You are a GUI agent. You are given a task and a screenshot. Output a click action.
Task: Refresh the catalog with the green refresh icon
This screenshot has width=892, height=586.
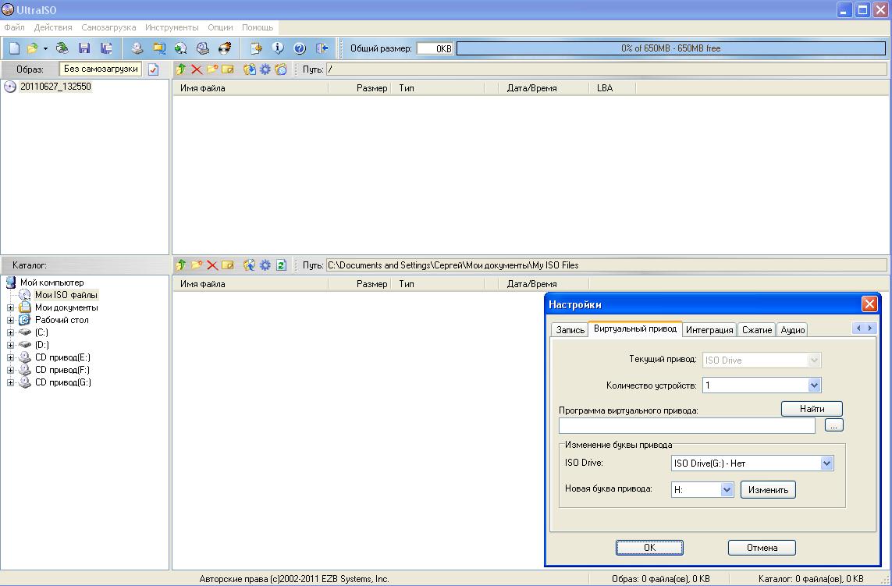(x=281, y=265)
